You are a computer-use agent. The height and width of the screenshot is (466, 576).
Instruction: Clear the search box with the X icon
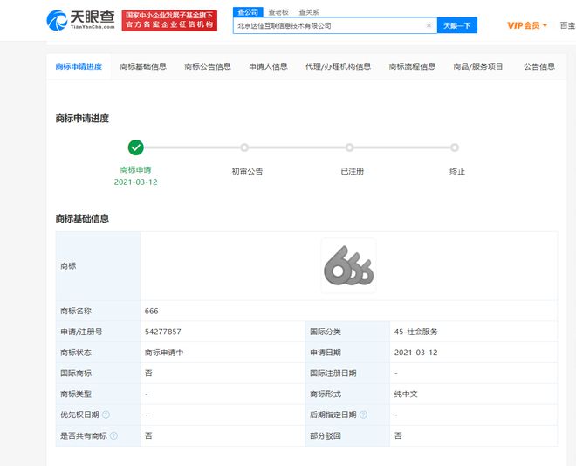coord(429,25)
